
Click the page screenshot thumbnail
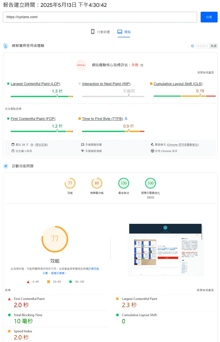pos(165,249)
